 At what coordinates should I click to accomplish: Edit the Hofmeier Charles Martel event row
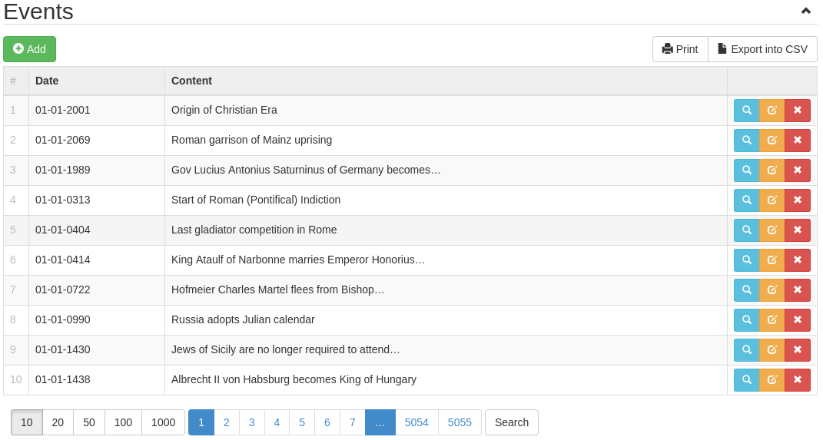[772, 290]
